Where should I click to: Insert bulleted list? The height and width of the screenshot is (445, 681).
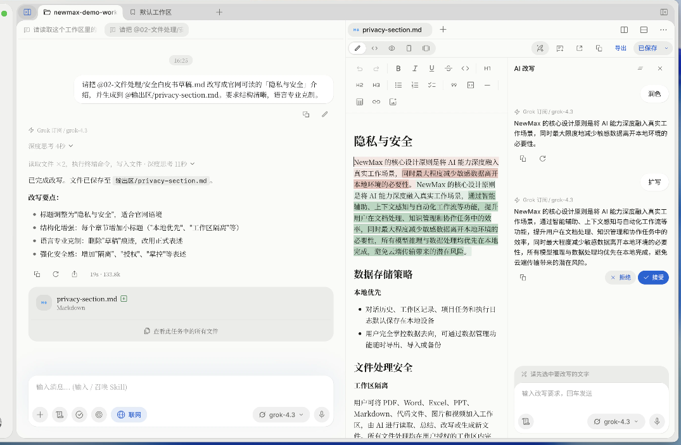398,85
